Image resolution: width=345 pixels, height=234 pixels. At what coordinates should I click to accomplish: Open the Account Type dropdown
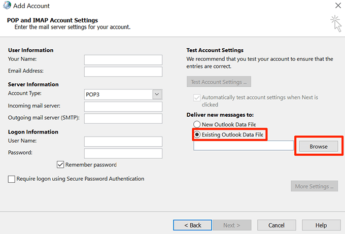[x=157, y=94]
